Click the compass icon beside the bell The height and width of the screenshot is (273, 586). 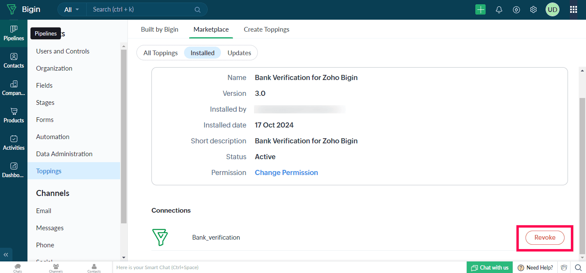(x=517, y=9)
